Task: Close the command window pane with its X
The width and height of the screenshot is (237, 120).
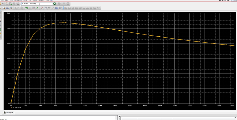Action: (120, 117)
